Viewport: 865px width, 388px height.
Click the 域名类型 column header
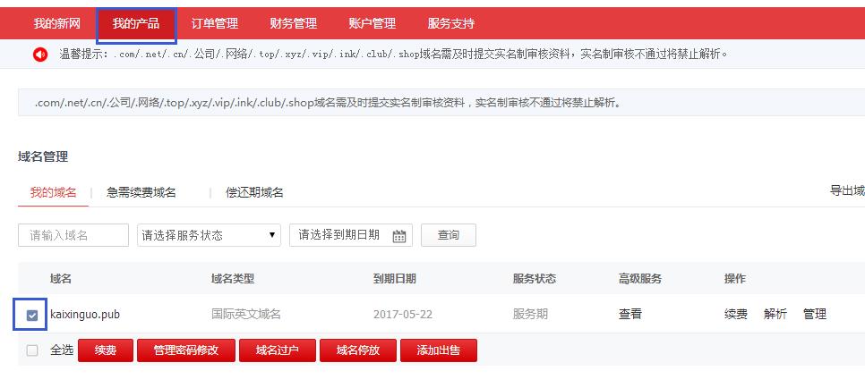tap(233, 279)
